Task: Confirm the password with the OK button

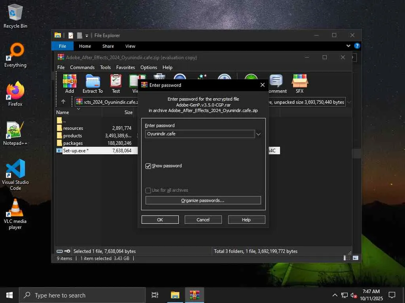Action: (x=160, y=219)
